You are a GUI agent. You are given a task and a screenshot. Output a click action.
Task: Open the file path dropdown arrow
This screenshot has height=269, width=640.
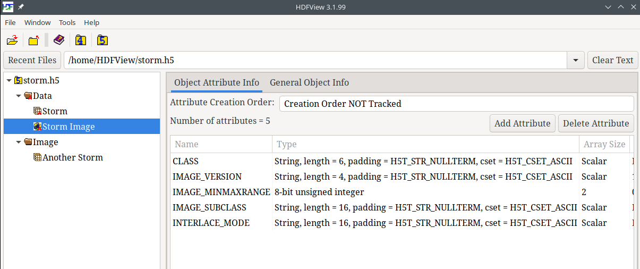click(575, 61)
